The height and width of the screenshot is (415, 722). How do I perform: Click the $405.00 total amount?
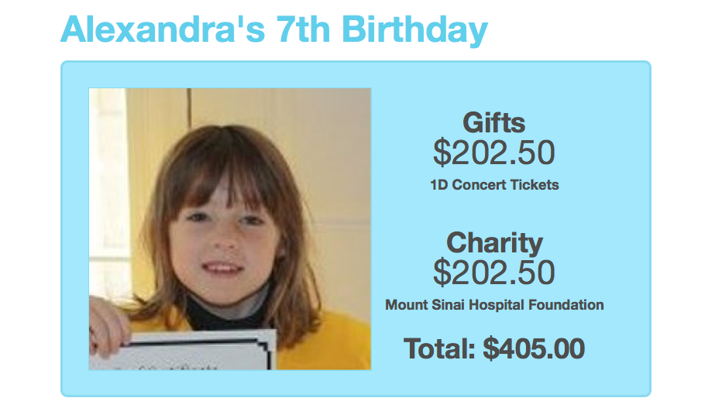(534, 349)
